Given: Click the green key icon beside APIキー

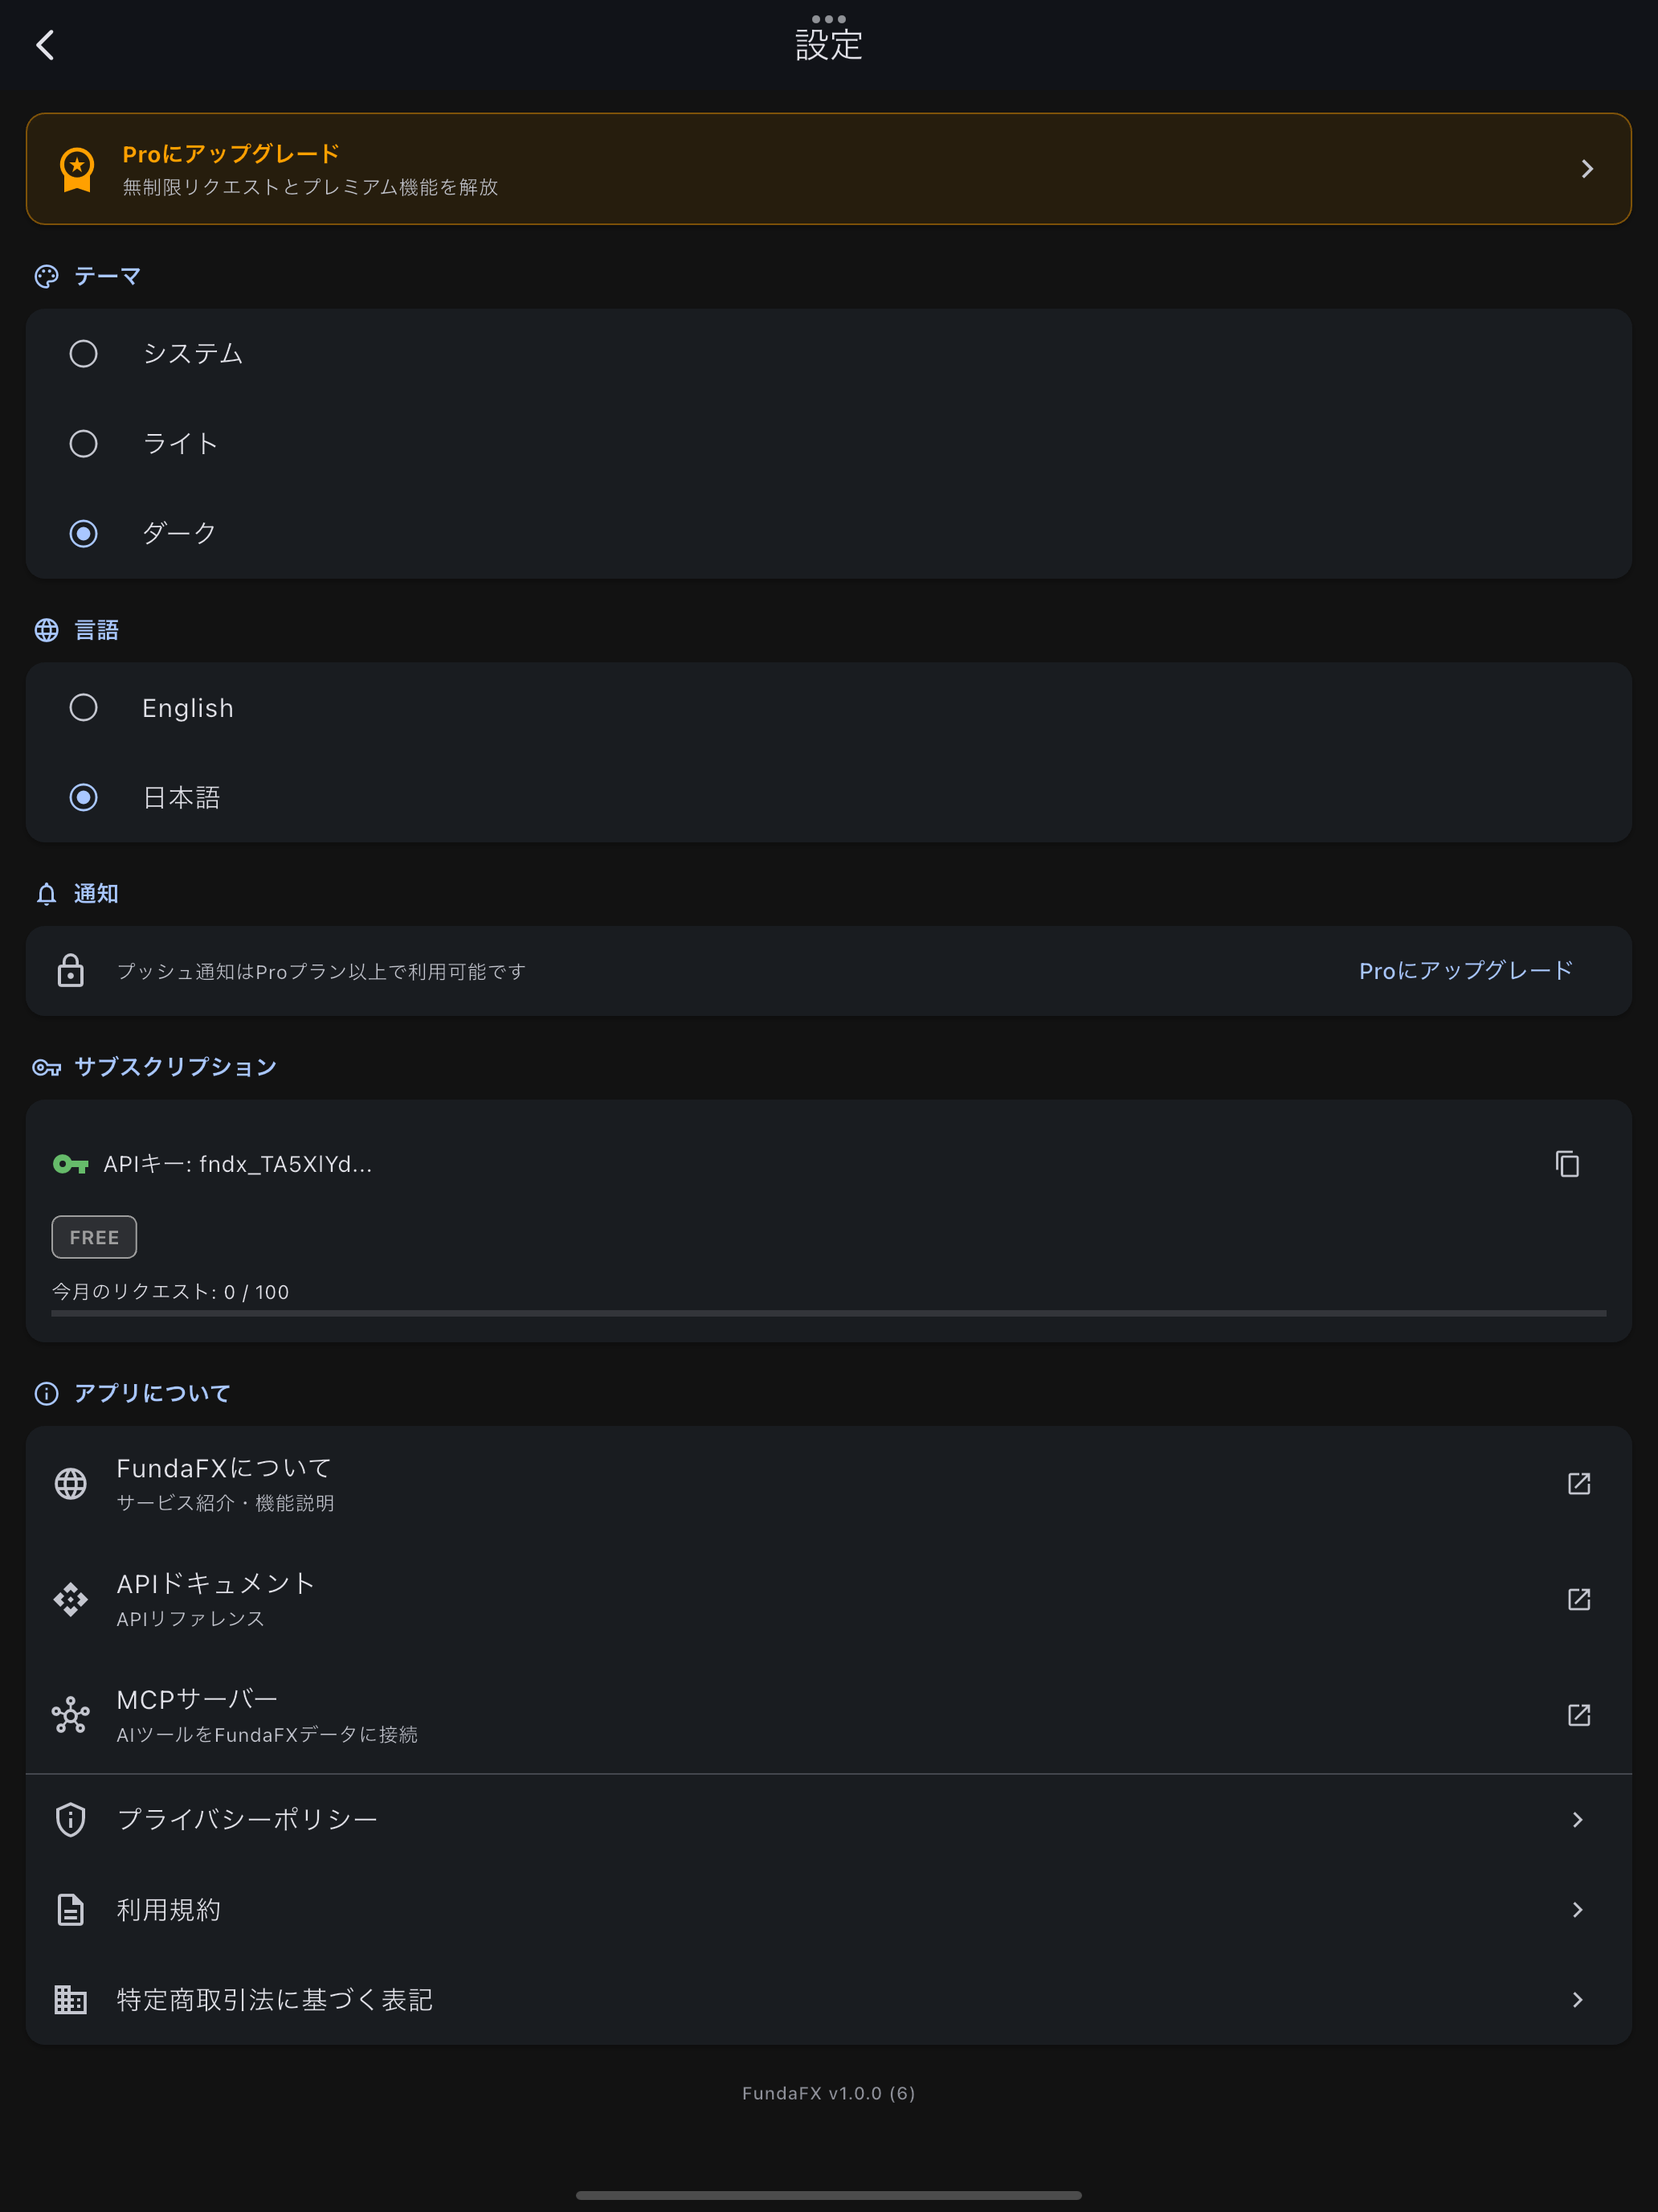Looking at the screenshot, I should [71, 1164].
